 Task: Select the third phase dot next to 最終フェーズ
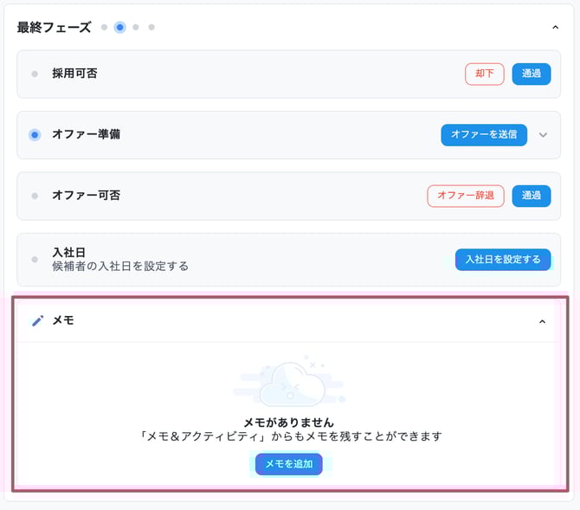click(x=136, y=27)
